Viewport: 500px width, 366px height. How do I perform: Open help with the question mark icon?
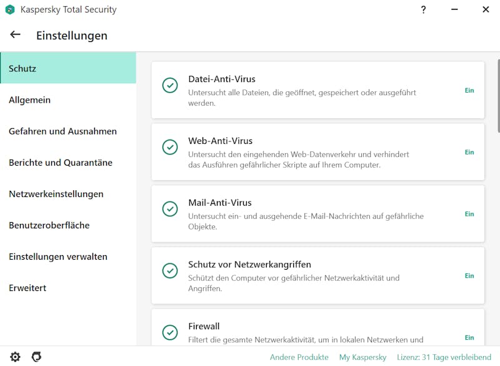(423, 9)
